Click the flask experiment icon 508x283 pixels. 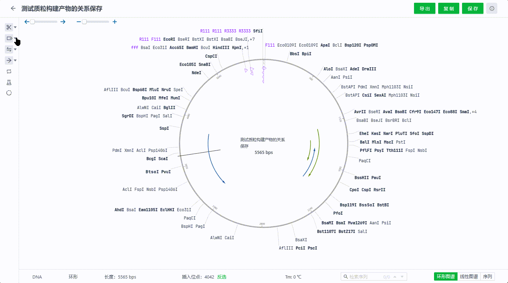[9, 82]
